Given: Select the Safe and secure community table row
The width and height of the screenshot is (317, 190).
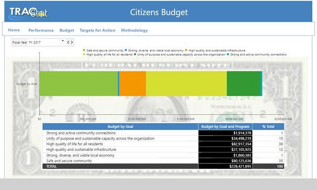Looking at the screenshot, I should (x=163, y=161).
